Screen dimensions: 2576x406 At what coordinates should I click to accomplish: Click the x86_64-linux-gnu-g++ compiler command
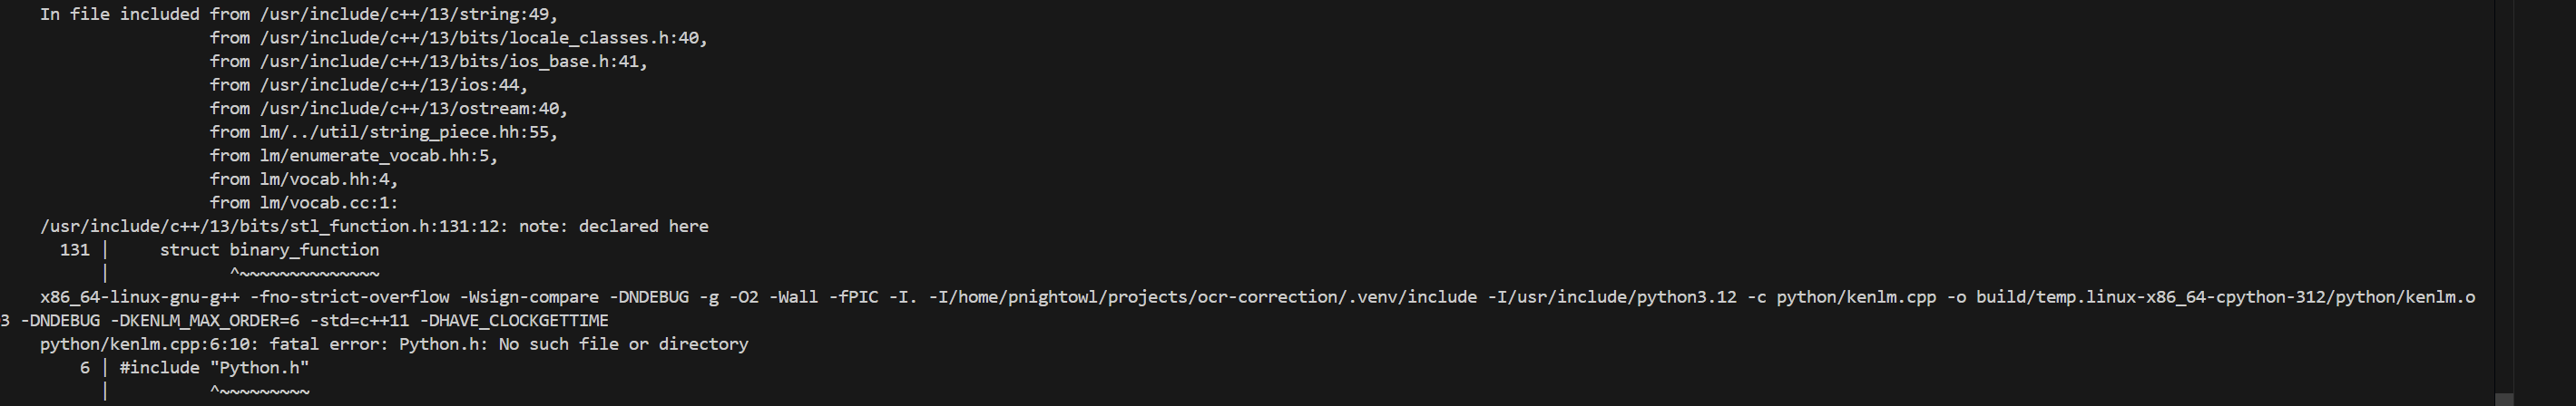(139, 297)
